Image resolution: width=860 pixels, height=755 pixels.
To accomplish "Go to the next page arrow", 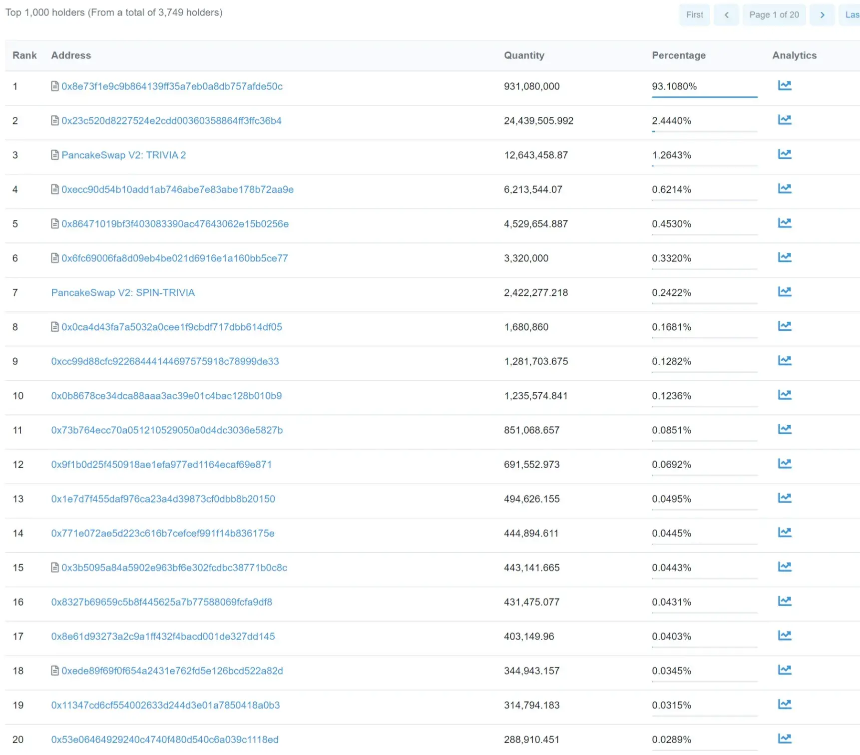I will coord(822,15).
